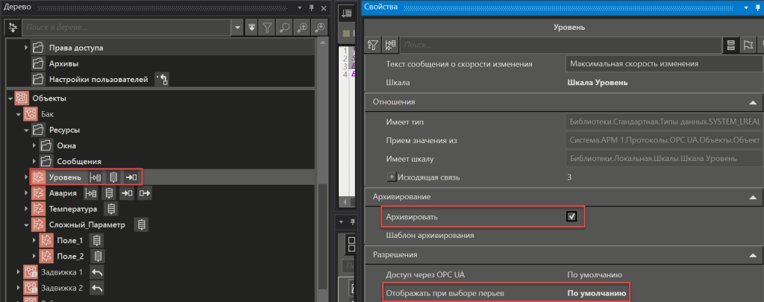The width and height of the screenshot is (764, 302).
Task: Click the filter funnel icon in tree toolbar
Action: [x=269, y=28]
